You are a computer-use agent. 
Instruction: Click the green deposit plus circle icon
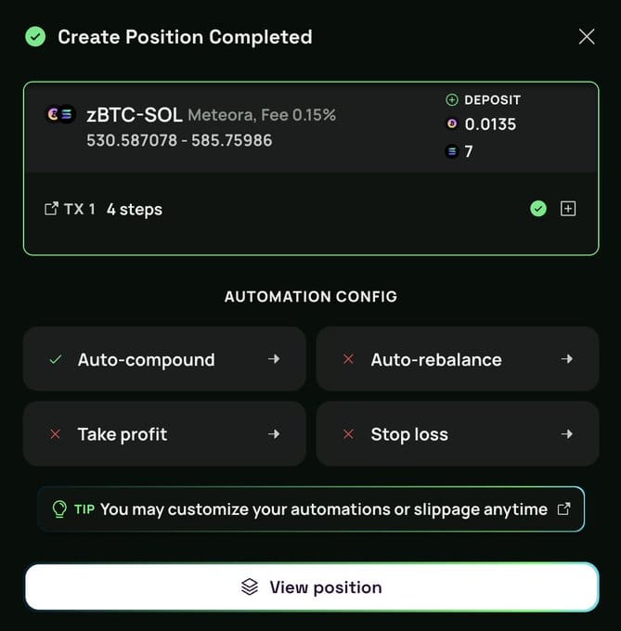pyautogui.click(x=452, y=99)
